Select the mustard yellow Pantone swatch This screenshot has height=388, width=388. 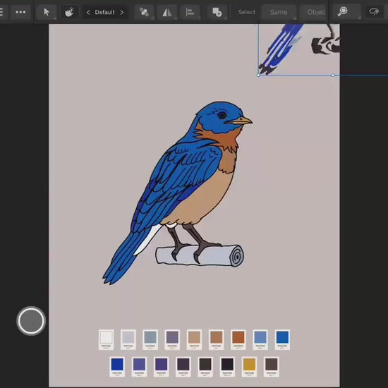pos(250,367)
